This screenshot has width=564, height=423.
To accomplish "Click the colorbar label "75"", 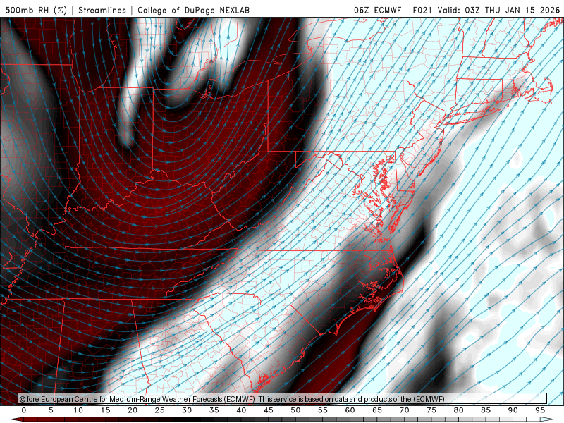I will (x=431, y=410).
